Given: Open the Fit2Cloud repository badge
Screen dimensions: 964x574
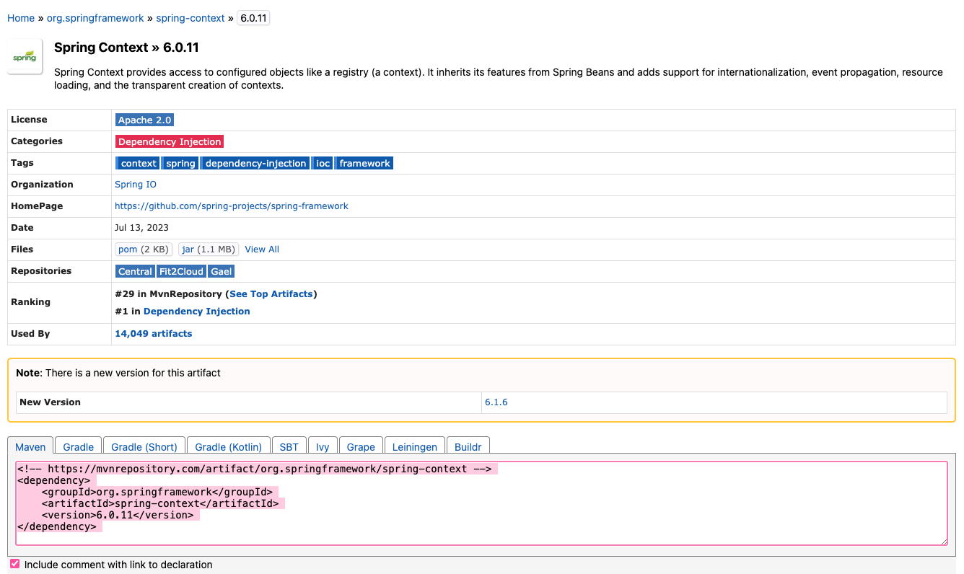Looking at the screenshot, I should [181, 271].
